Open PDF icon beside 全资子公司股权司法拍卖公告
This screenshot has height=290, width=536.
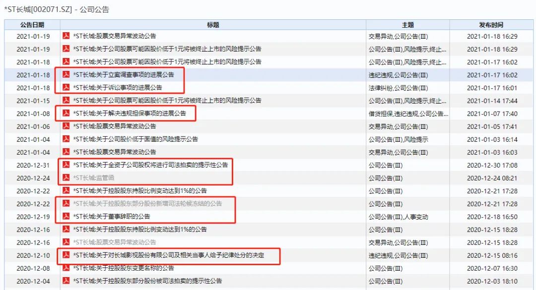click(x=66, y=165)
